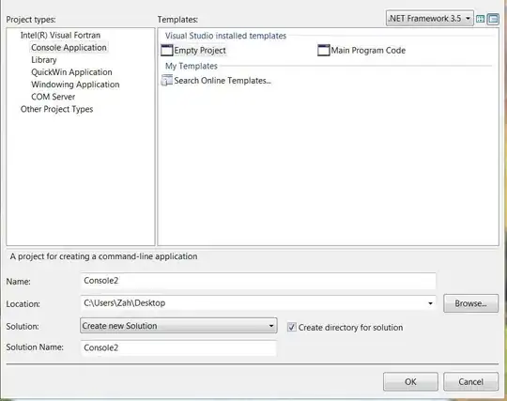Choose Library project type

click(44, 60)
